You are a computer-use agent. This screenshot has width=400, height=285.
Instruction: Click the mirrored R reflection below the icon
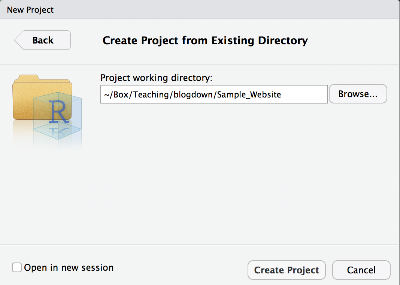pyautogui.click(x=58, y=131)
